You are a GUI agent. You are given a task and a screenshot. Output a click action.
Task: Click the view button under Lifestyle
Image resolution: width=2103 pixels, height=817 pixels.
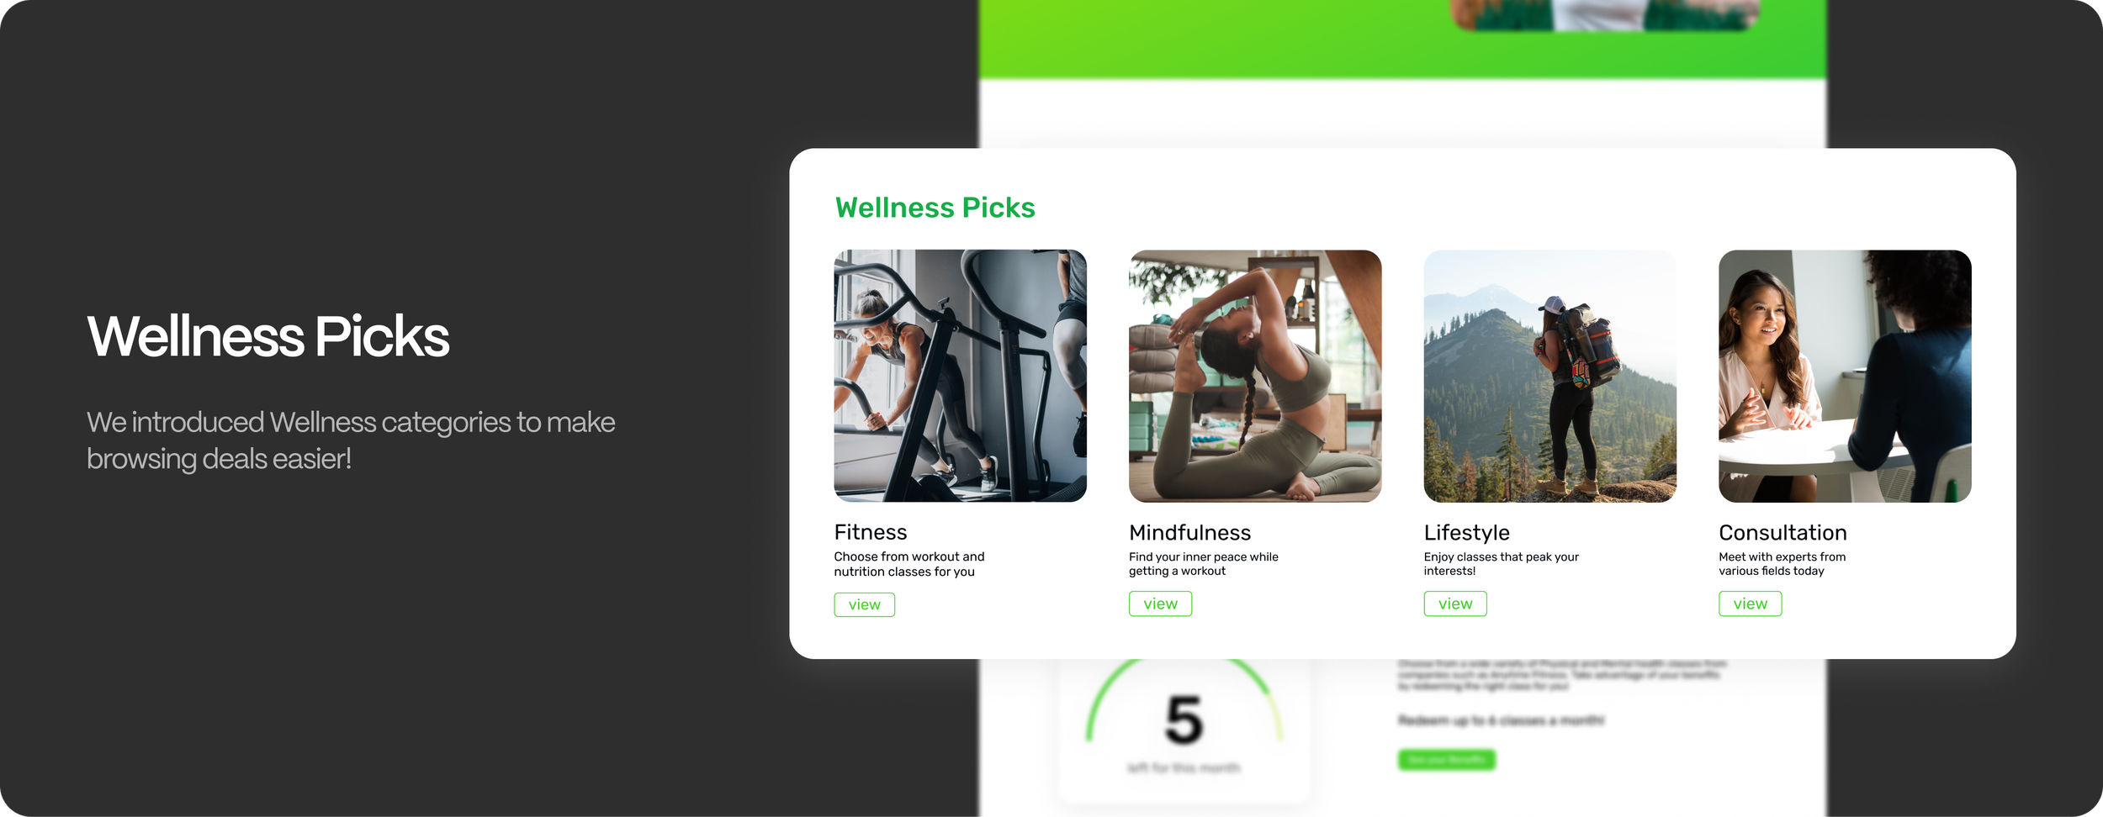pyautogui.click(x=1455, y=604)
